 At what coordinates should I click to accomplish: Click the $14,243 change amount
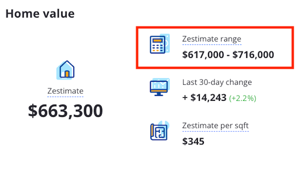pyautogui.click(x=208, y=98)
